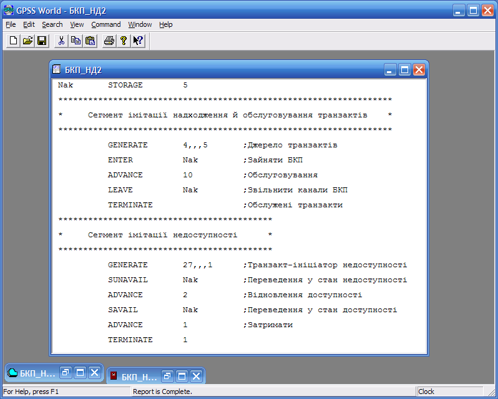Click the cyan icon of first minimized window
The height and width of the screenshot is (399, 498).
pos(12,372)
